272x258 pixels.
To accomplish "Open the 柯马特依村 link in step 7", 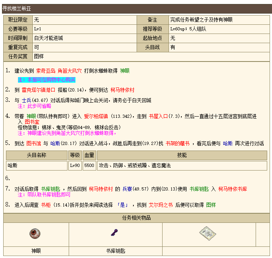I will (101, 189).
